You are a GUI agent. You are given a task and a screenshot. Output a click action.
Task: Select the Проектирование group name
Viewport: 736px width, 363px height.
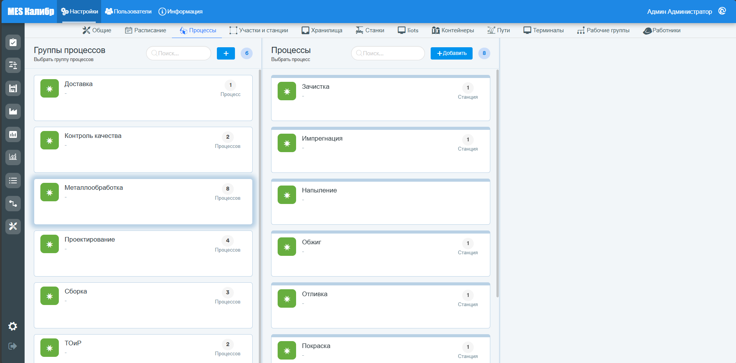(x=90, y=240)
